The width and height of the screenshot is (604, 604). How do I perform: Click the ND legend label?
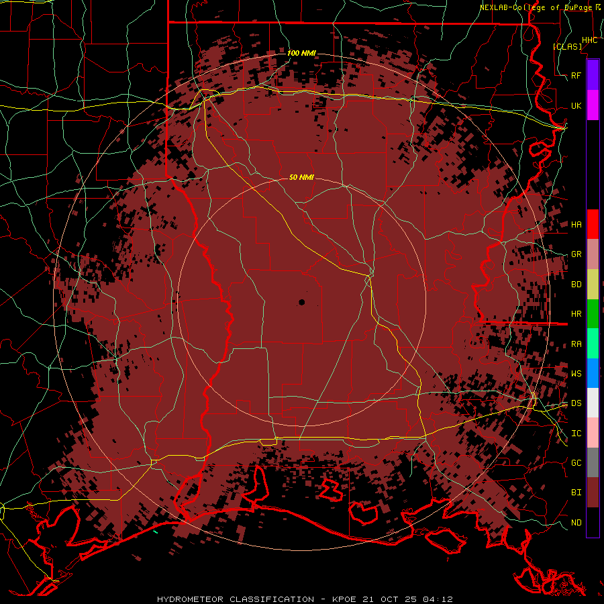576,523
